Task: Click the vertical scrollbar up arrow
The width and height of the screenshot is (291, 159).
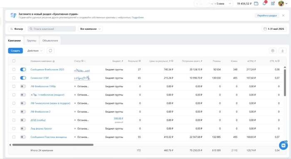Action: point(285,67)
